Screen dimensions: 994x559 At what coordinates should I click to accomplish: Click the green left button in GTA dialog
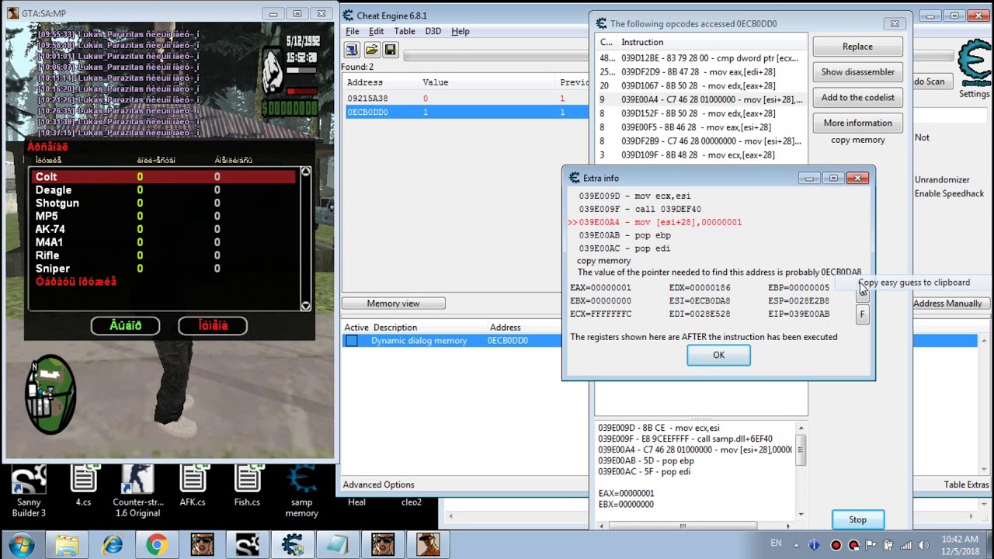point(125,326)
